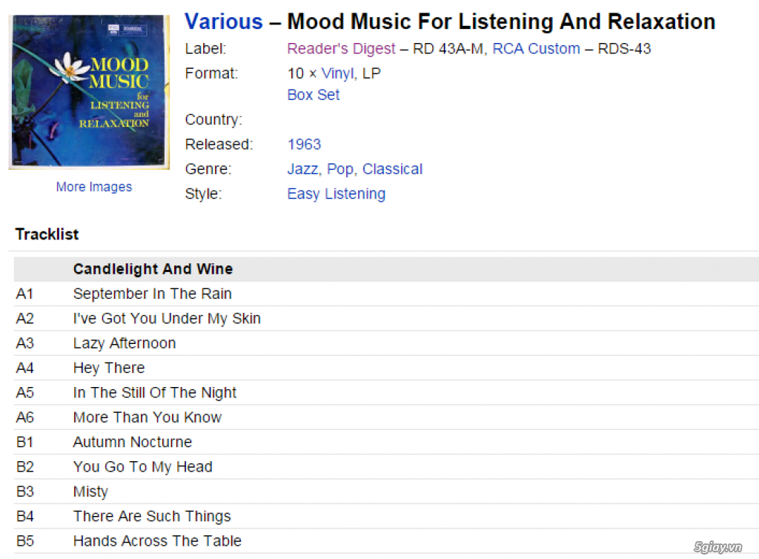Open the Jazz genre link
This screenshot has width=759, height=559.
(x=301, y=168)
